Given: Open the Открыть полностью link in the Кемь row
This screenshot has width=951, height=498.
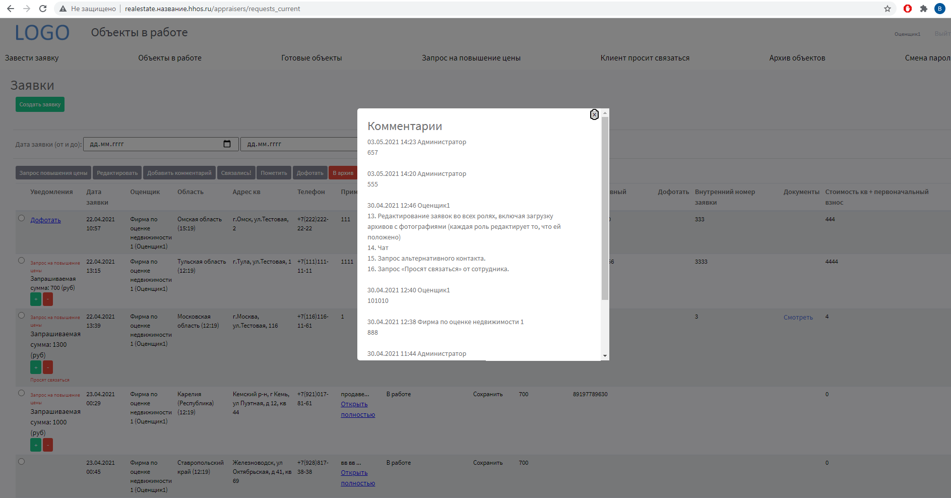Looking at the screenshot, I should [x=358, y=409].
